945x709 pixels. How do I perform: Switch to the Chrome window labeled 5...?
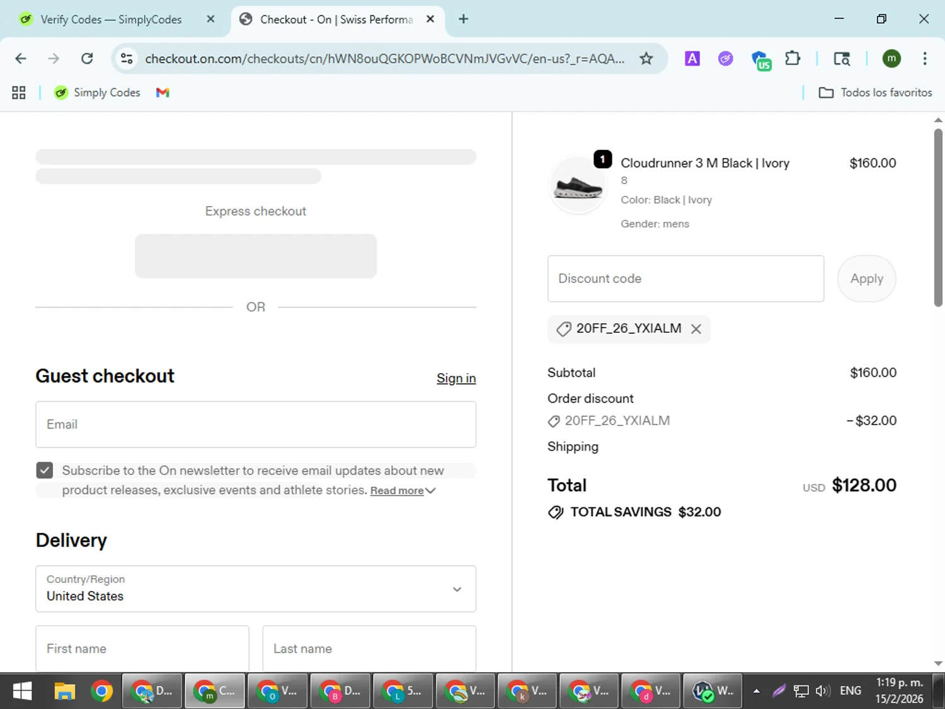click(x=403, y=691)
